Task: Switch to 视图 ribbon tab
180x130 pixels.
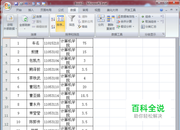Action: 98,10
